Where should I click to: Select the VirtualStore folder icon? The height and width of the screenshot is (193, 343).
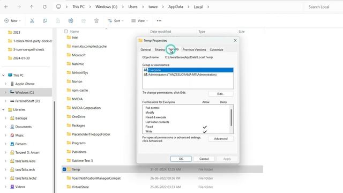69,187
